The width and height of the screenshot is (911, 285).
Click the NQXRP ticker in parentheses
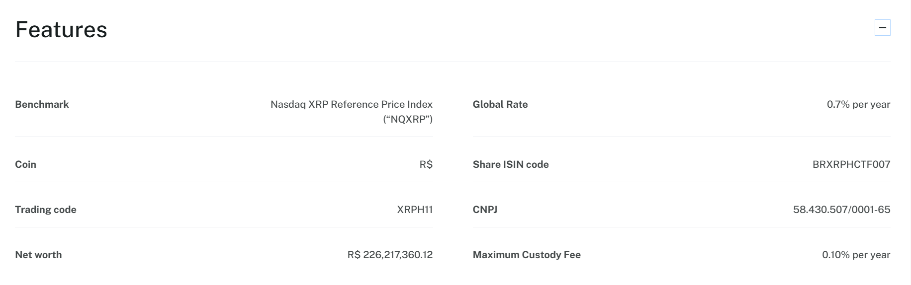coord(408,119)
